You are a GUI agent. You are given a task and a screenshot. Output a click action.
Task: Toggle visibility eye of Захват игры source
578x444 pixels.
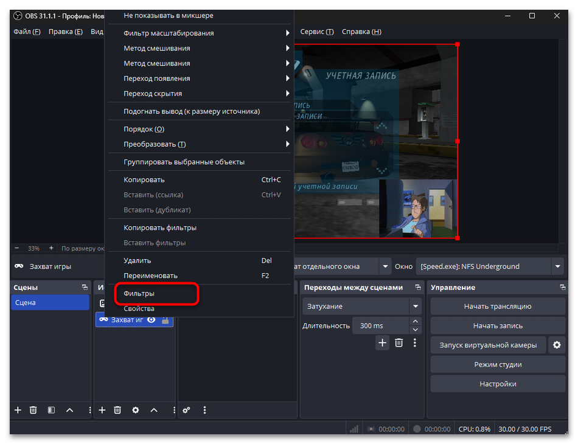[x=151, y=320]
